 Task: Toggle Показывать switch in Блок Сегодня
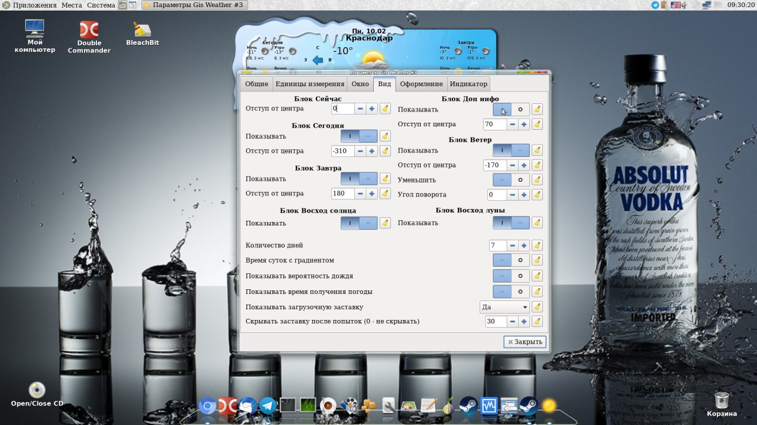tap(359, 136)
